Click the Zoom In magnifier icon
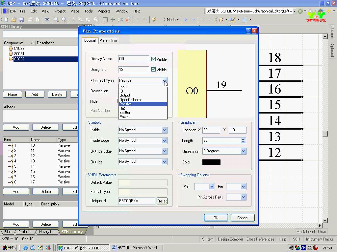The width and height of the screenshot is (337, 252). coord(56,20)
